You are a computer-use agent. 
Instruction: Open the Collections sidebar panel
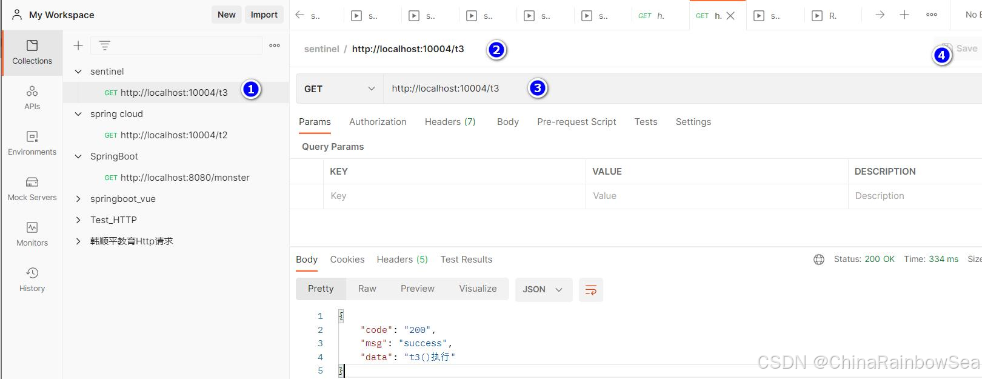[32, 52]
